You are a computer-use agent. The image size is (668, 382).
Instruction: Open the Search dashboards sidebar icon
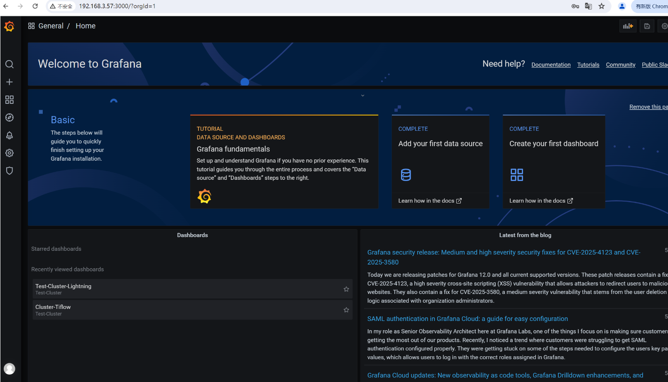pos(10,64)
